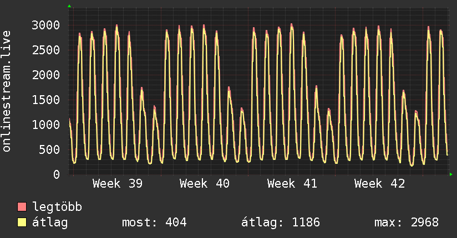Click the green arrow atop the y-axis
Screen dimensions: 457x238
(x=69, y=6)
